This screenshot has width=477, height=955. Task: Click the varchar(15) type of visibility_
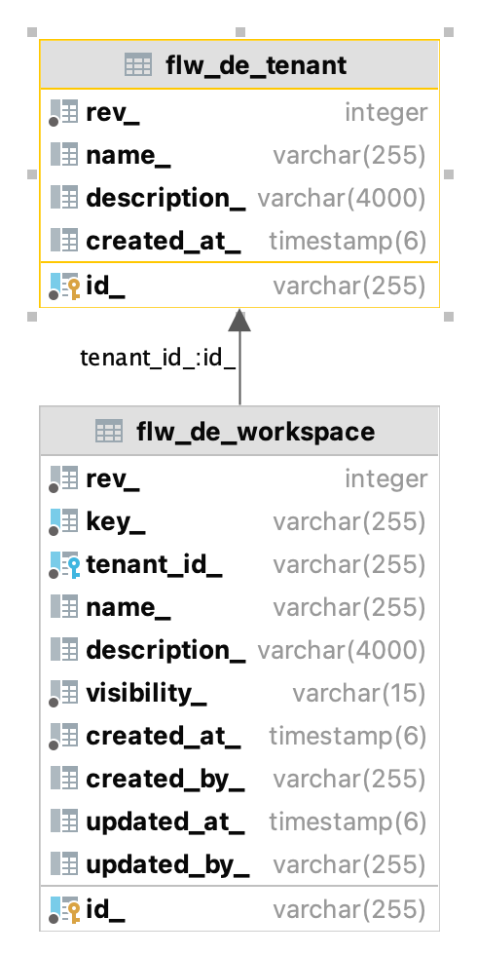(359, 693)
